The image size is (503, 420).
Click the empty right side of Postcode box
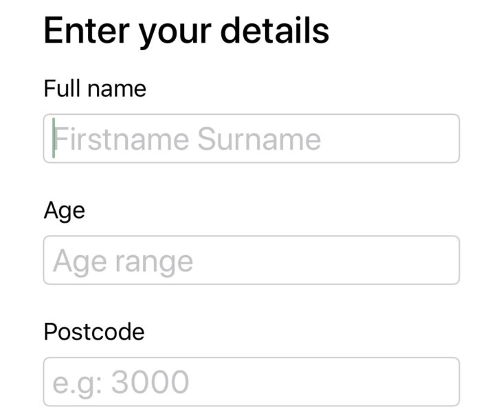[344, 382]
